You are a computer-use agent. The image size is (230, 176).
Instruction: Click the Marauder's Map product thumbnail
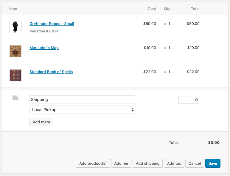pyautogui.click(x=15, y=51)
